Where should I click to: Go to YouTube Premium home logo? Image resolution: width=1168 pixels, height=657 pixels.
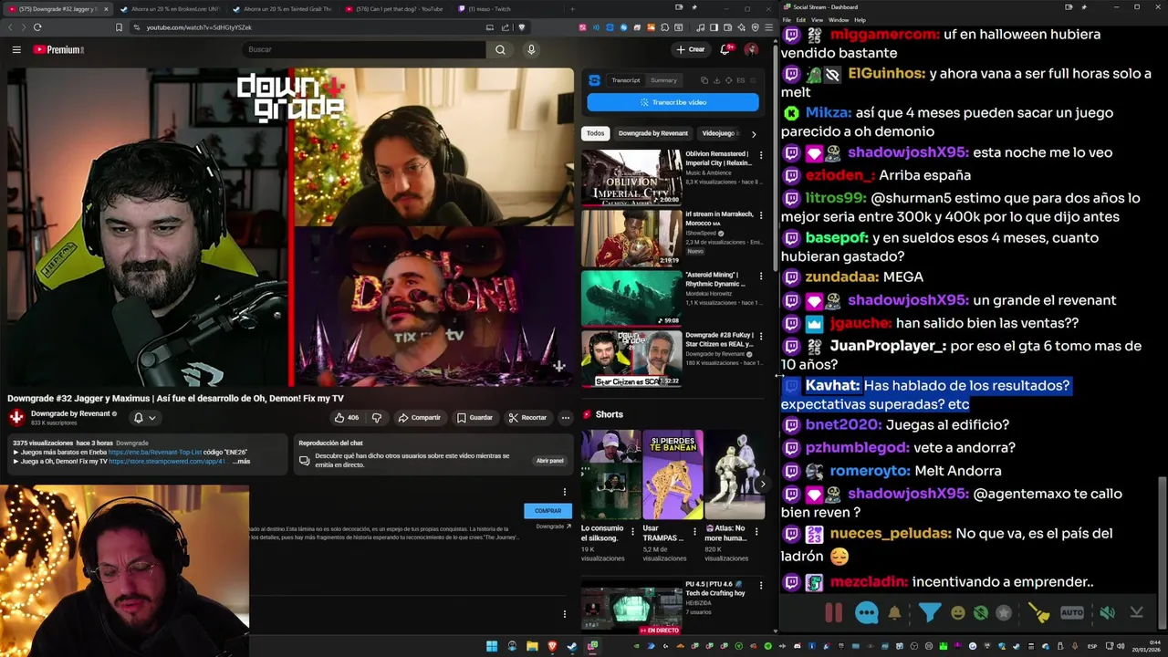point(58,49)
